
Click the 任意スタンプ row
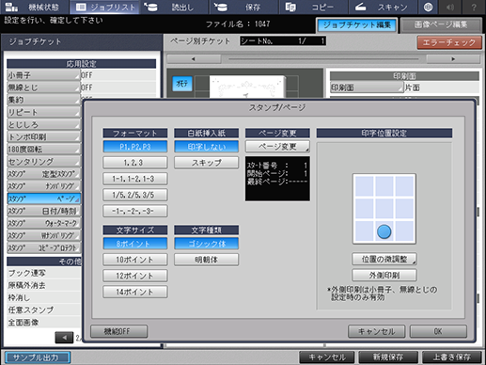tap(44, 310)
